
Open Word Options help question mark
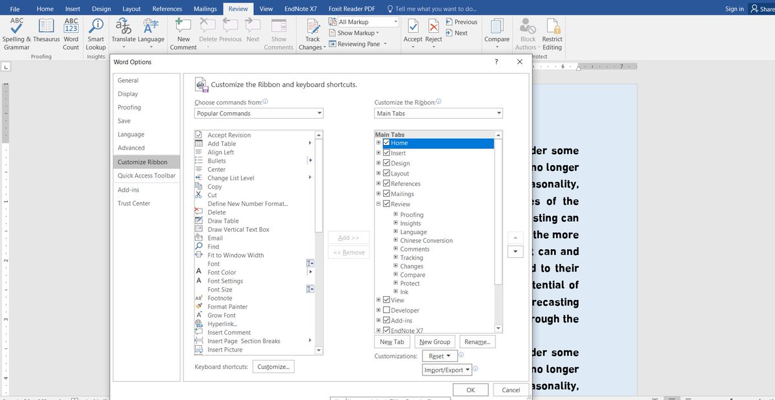click(x=496, y=62)
